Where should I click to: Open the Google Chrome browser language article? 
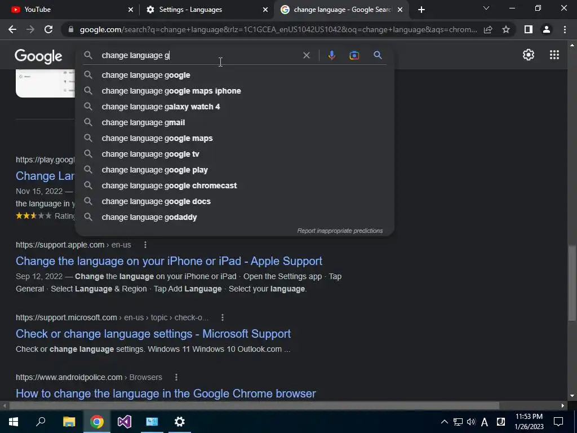coord(166,394)
